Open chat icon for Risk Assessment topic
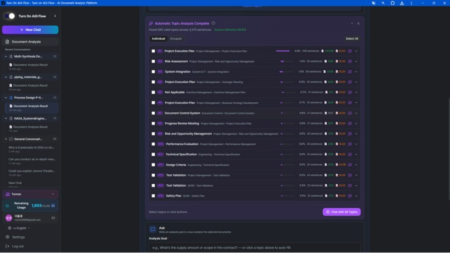 pos(350,61)
